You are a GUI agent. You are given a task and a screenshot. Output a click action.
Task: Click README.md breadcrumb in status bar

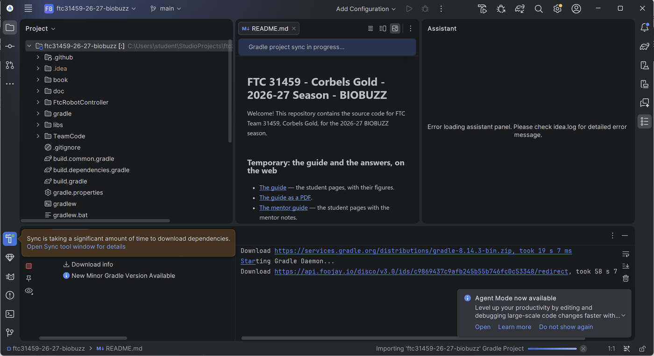120,349
